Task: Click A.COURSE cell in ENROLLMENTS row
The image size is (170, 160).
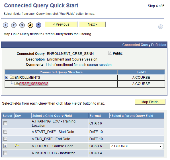Action: [141, 78]
